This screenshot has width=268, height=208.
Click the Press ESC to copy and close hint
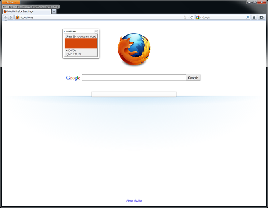tap(81, 36)
